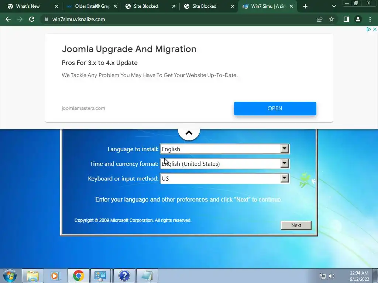Open the notepad taskbar icon
This screenshot has height=283, width=378.
click(147, 276)
